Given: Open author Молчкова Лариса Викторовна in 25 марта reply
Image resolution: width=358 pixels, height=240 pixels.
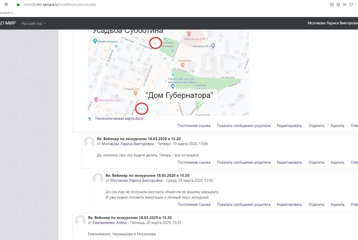Looking at the screenshot, I should tap(136, 181).
